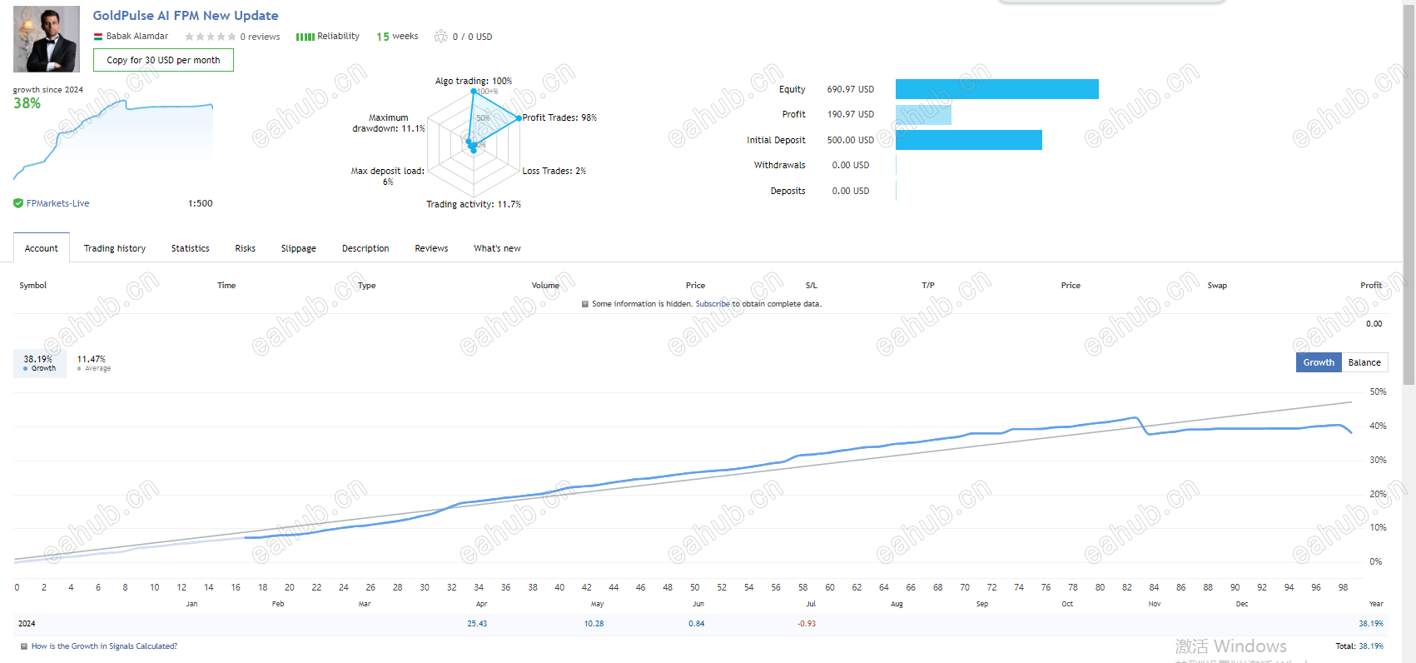Switch to the Slippage tab

tap(299, 248)
